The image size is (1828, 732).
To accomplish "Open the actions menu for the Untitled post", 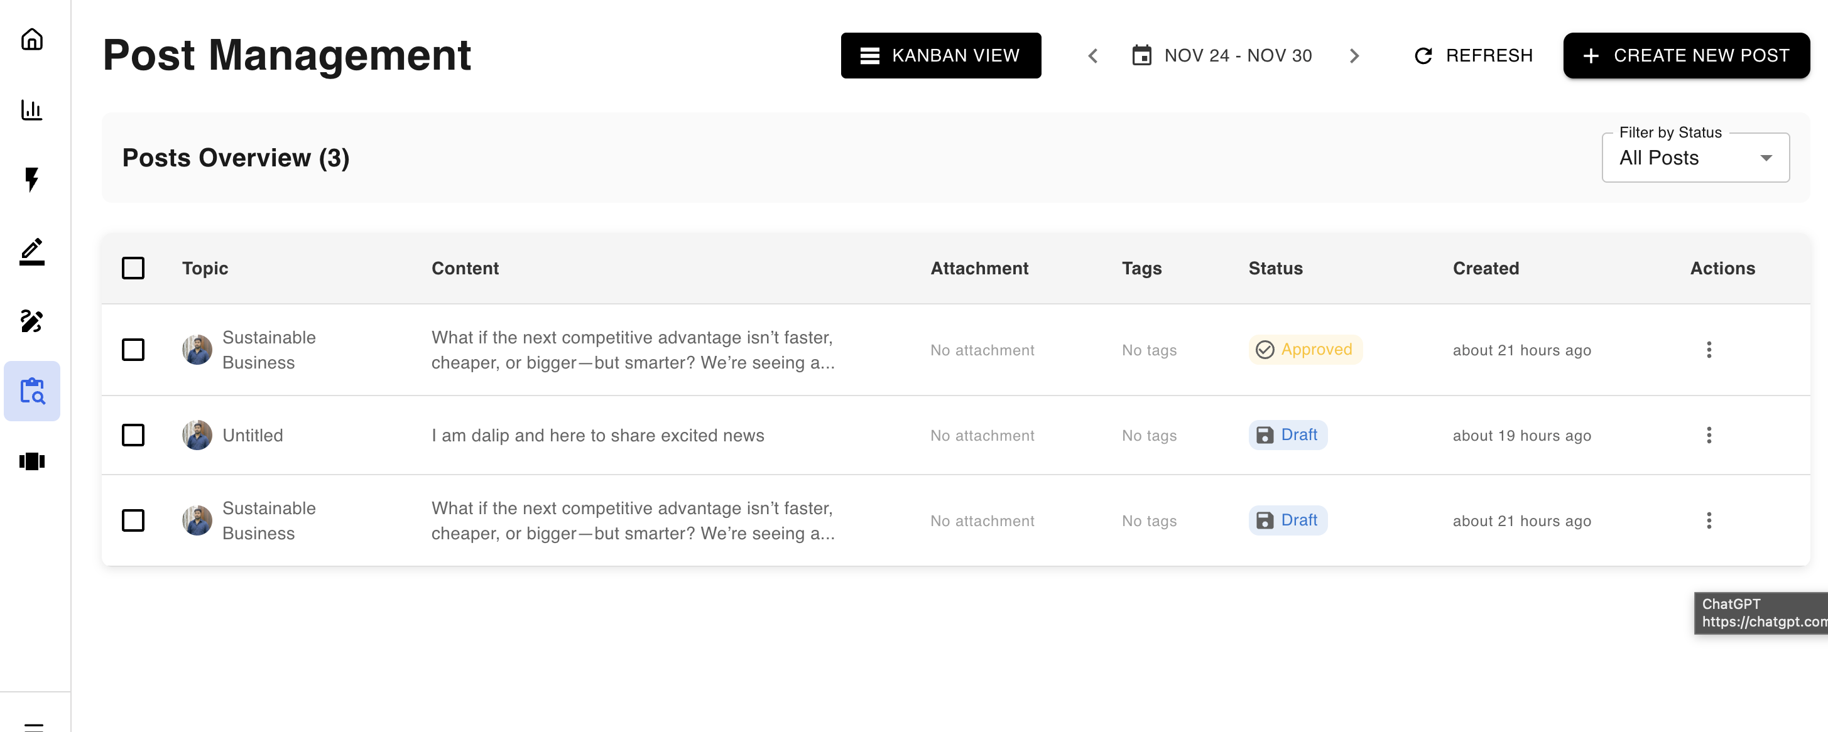I will pos(1709,435).
